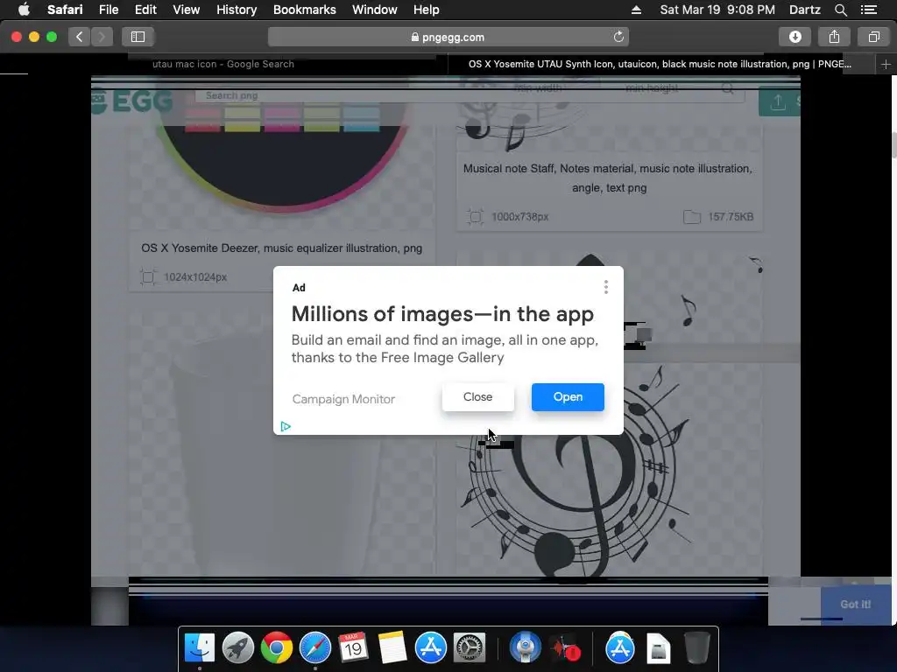Open the red waveform recorder app in Dock
The width and height of the screenshot is (897, 672).
(565, 649)
